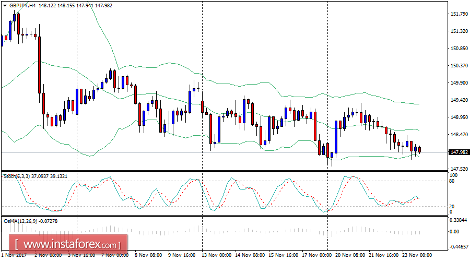Viewport: 470px width, 261px height.
Task: Select the stochastic 80 level label
Action: coord(452,181)
